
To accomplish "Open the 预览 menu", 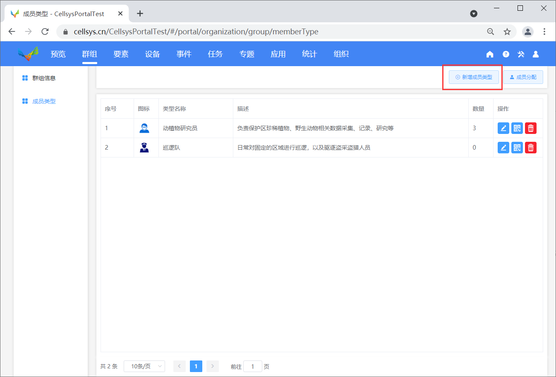I will [x=58, y=54].
